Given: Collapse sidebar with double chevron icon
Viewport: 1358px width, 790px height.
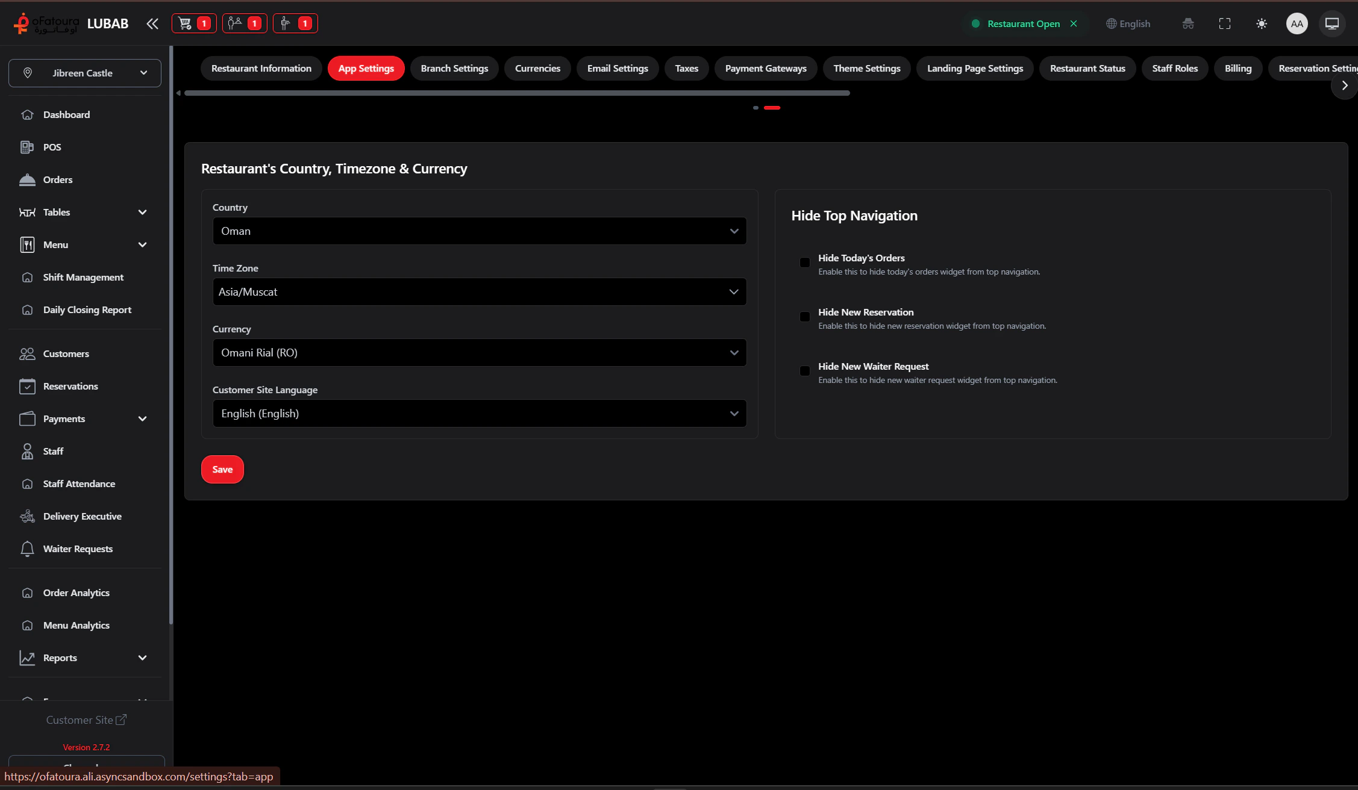Looking at the screenshot, I should (x=152, y=23).
